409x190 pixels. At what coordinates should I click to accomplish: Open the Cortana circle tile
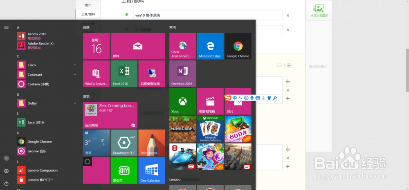click(96, 170)
